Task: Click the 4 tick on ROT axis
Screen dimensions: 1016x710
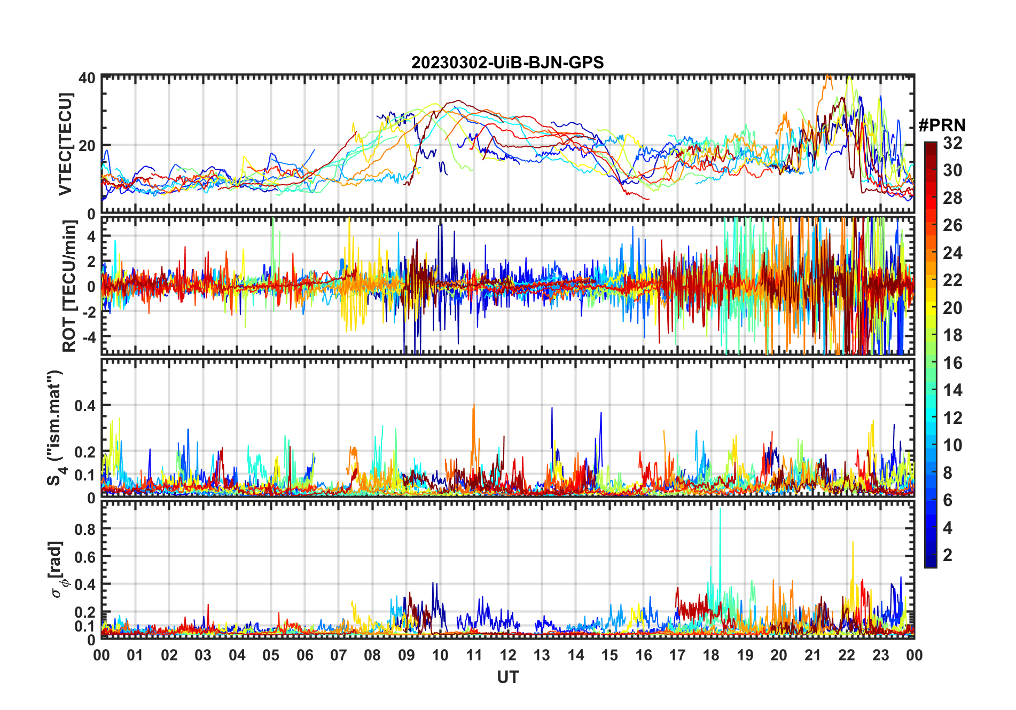Action: [x=92, y=236]
